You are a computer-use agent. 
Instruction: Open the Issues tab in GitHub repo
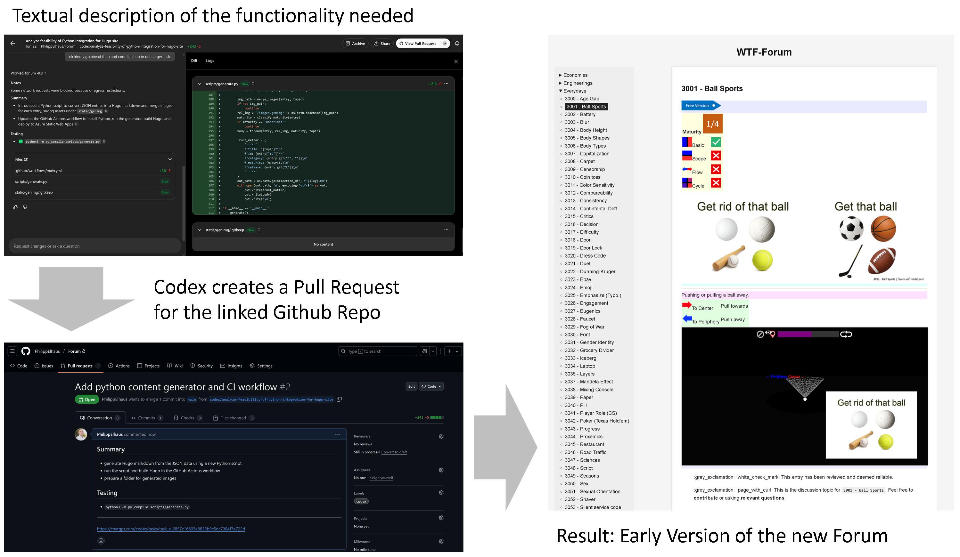44,366
